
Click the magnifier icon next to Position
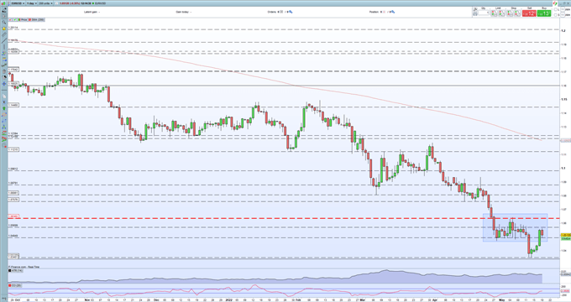click(x=393, y=12)
